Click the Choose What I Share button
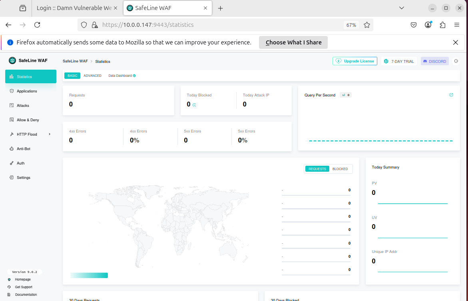 pyautogui.click(x=293, y=42)
